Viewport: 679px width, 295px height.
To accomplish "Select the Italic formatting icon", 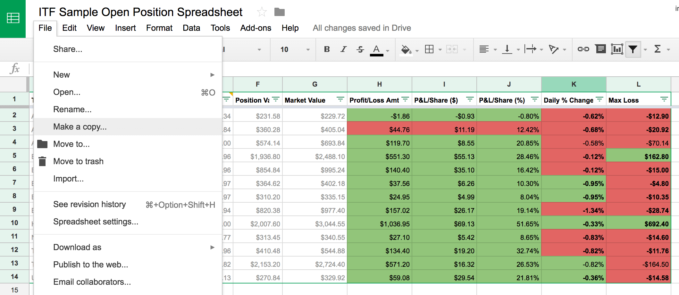I will 343,49.
